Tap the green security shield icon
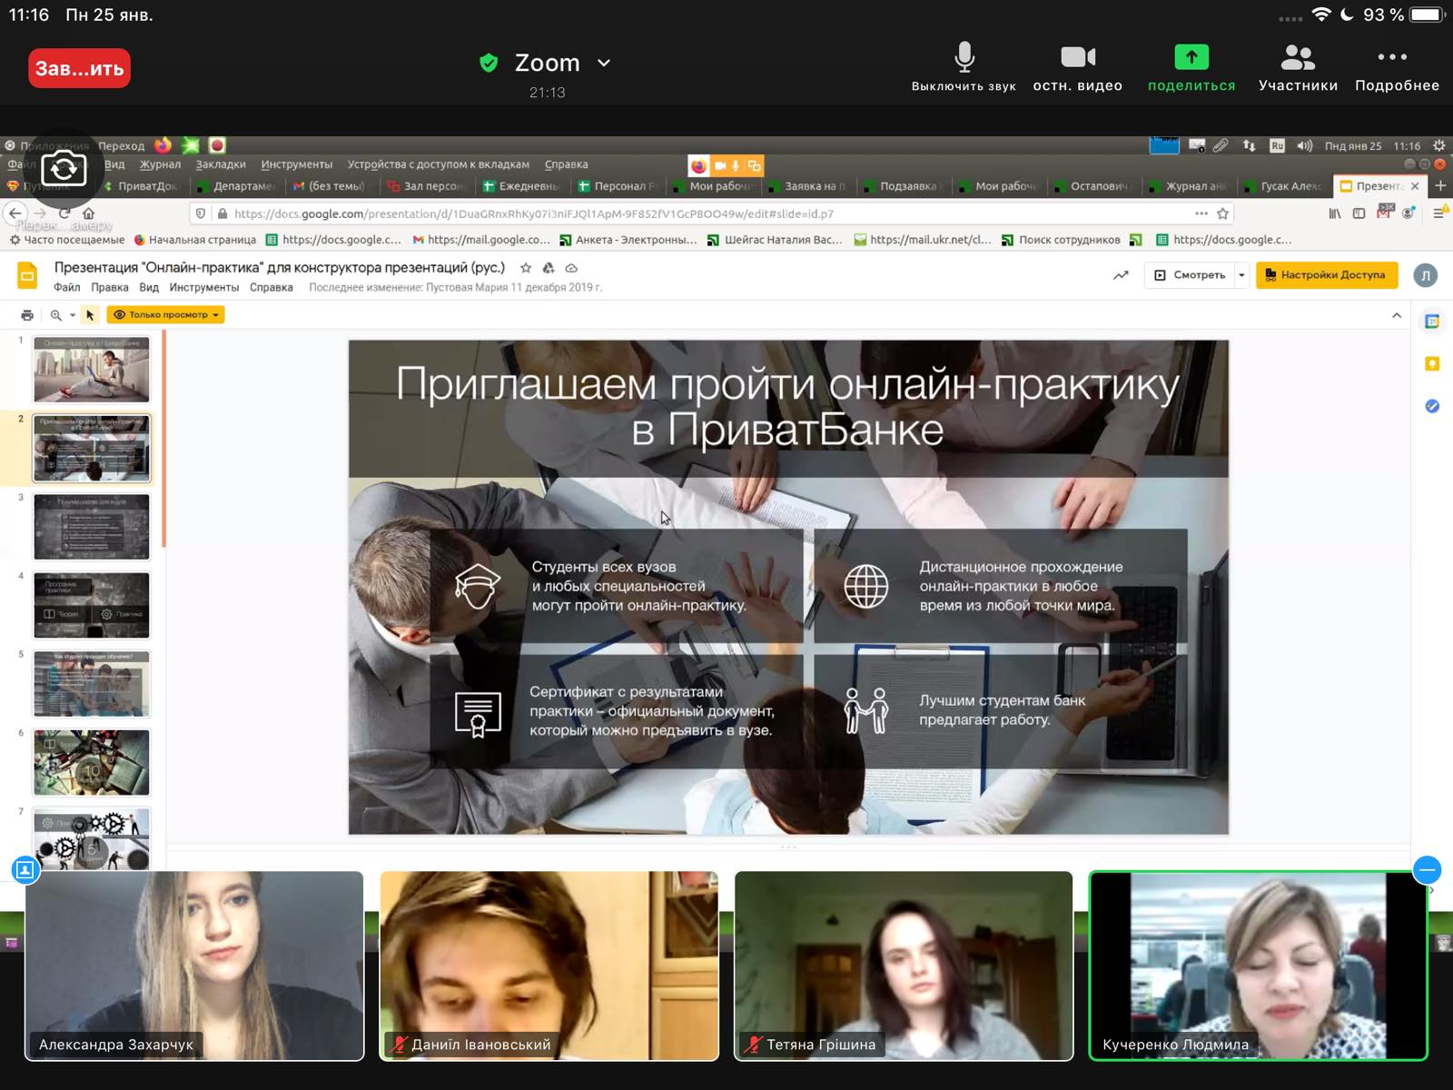Viewport: 1453px width, 1090px height. pos(489,63)
